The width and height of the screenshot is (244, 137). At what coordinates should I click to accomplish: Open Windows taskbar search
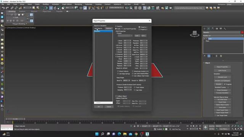pos(103,134)
